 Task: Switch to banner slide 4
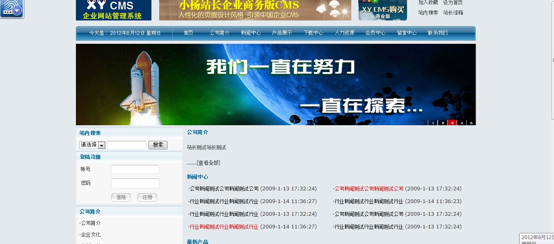pyautogui.click(x=462, y=123)
